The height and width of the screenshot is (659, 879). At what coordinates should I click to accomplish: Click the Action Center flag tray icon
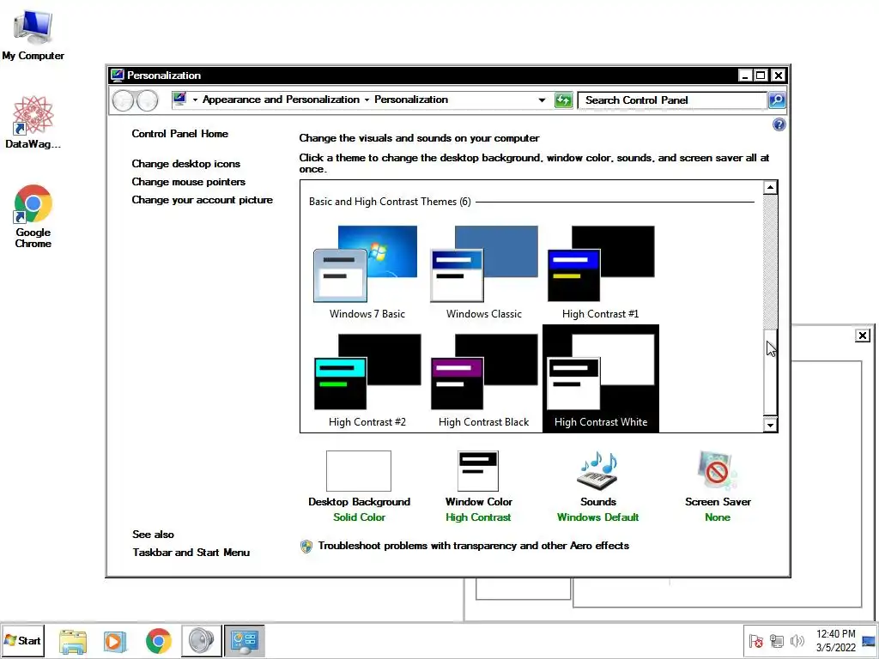pos(755,641)
